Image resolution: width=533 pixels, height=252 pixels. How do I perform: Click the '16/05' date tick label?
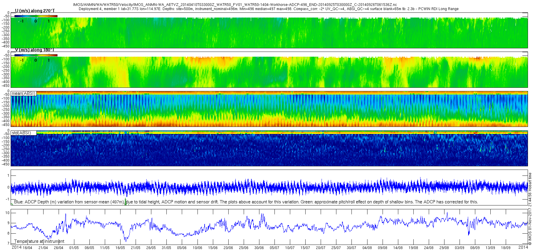point(120,248)
